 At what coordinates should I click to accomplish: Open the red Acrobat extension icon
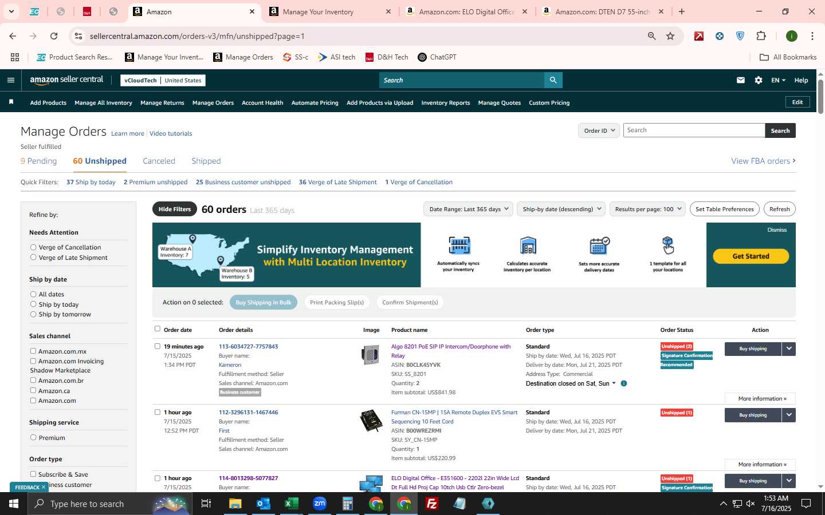pyautogui.click(x=699, y=36)
